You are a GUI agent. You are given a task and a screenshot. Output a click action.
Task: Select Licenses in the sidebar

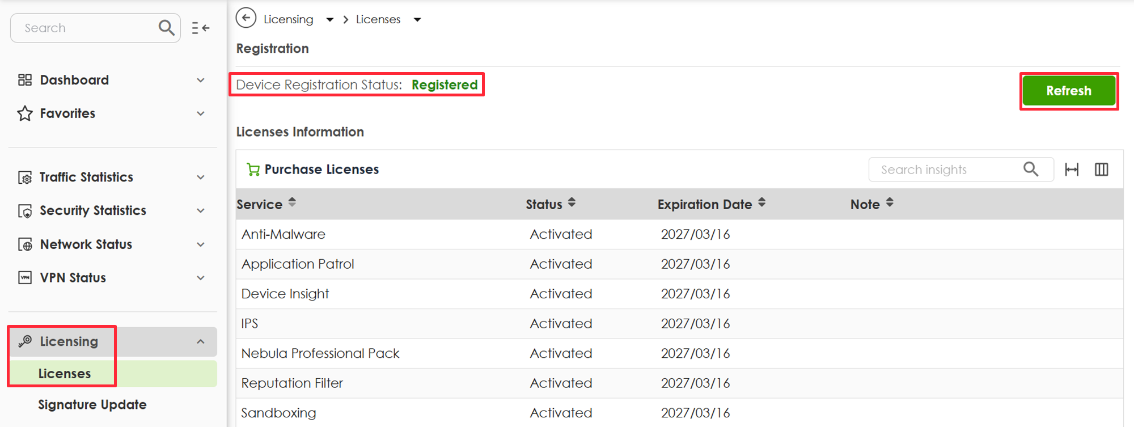tap(65, 374)
